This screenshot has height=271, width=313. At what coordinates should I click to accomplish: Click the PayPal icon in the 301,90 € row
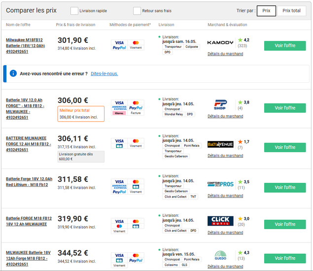pyautogui.click(x=119, y=48)
